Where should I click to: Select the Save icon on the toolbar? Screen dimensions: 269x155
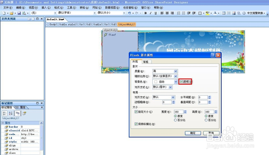[19, 13]
